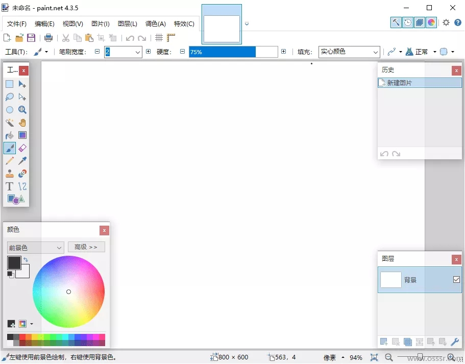This screenshot has width=465, height=364.
Task: Click the Save icon in toolbar
Action: pyautogui.click(x=31, y=38)
